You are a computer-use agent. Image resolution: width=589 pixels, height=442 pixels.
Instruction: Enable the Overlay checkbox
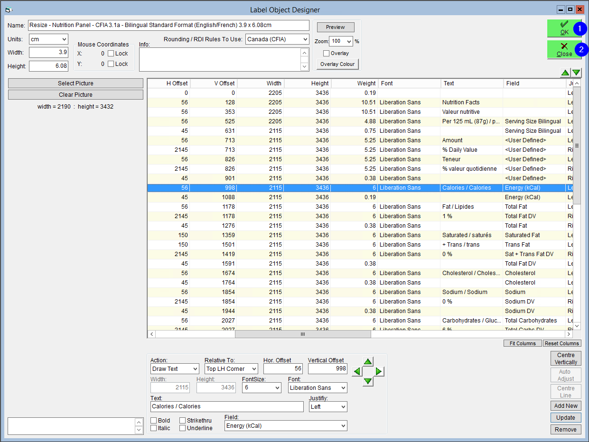326,54
